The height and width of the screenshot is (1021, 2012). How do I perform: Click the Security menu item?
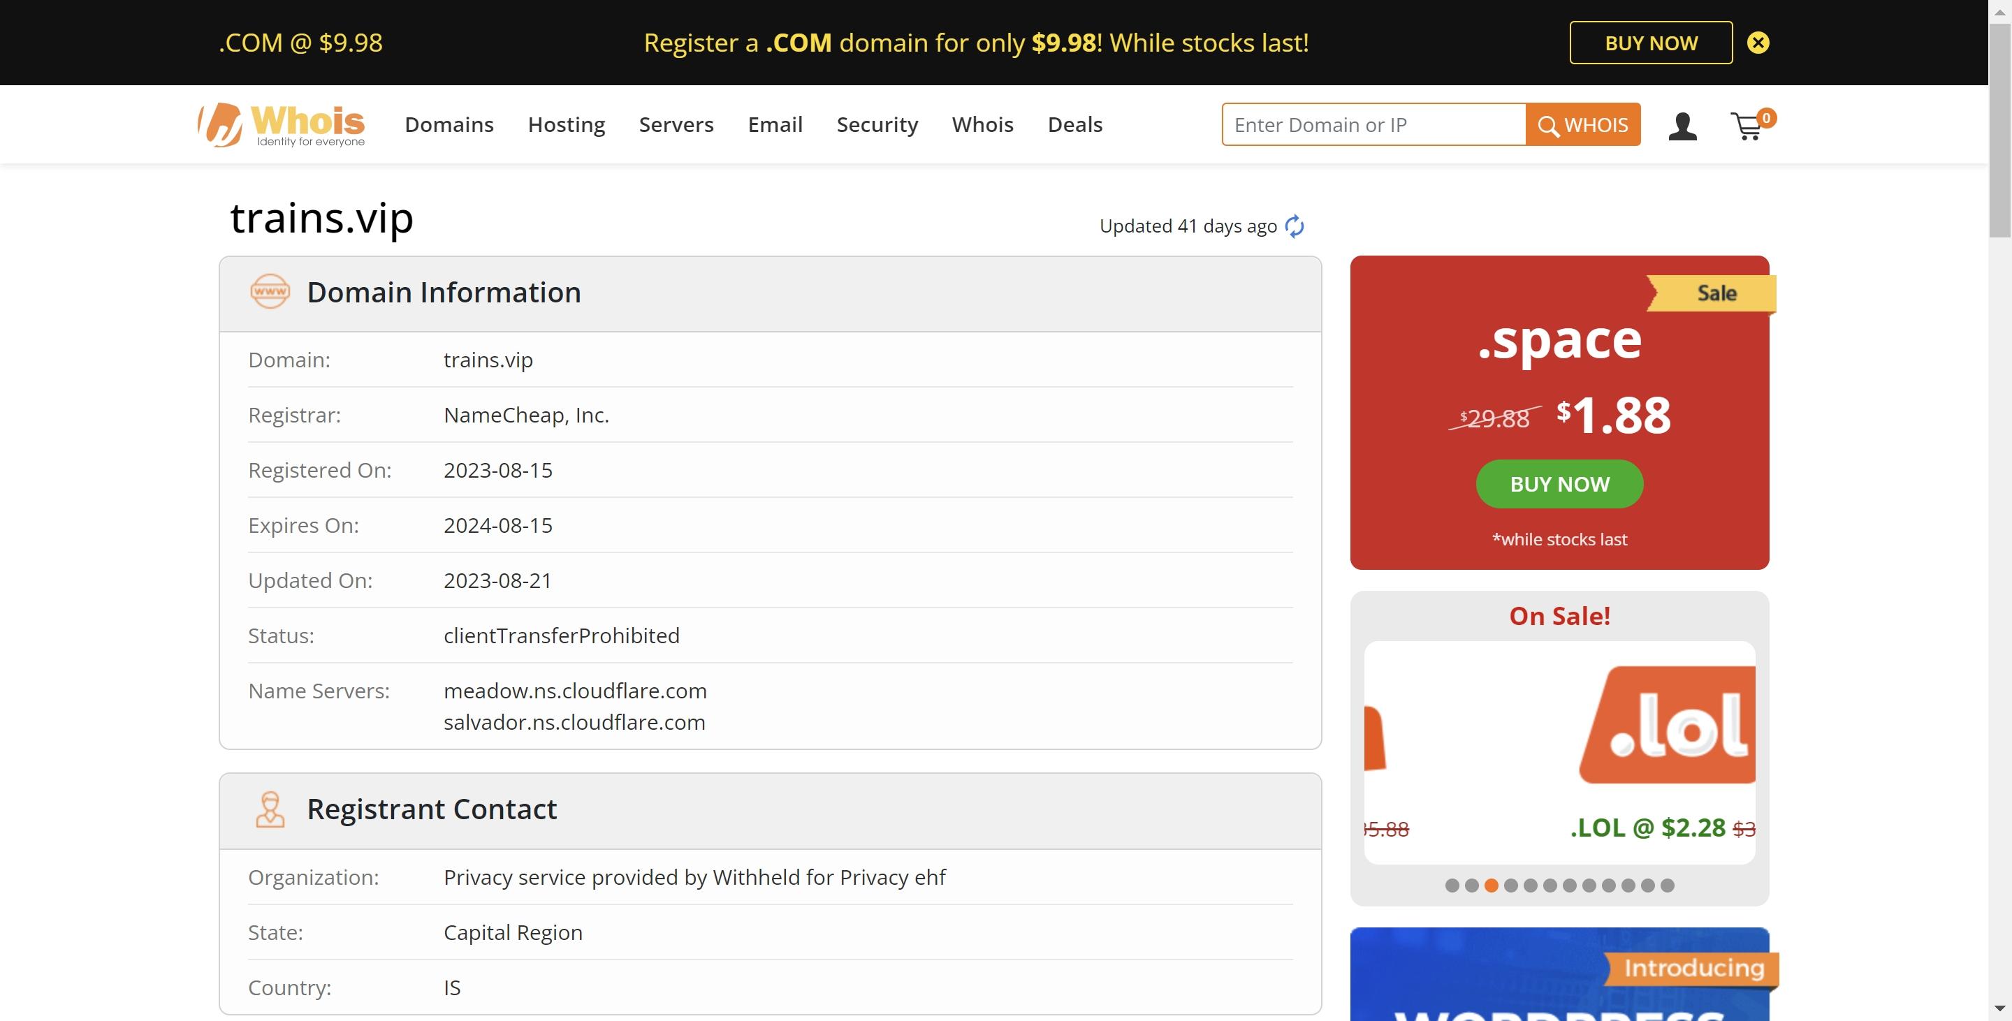coord(879,124)
